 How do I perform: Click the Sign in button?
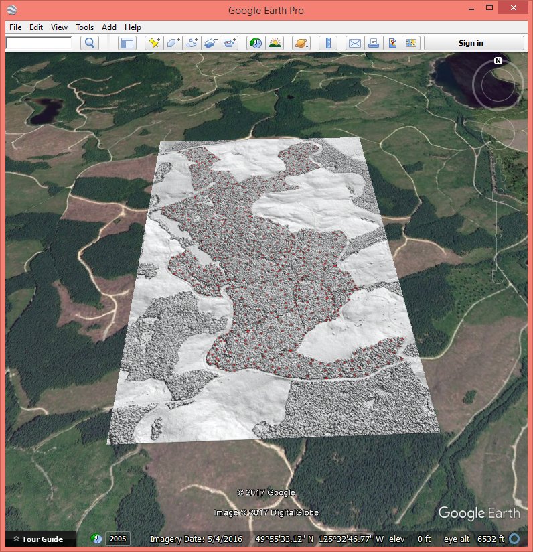coord(471,43)
